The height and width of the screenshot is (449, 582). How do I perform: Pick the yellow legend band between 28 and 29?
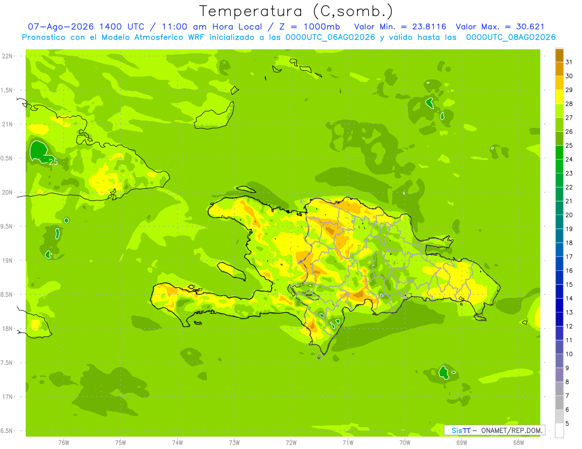click(x=559, y=97)
